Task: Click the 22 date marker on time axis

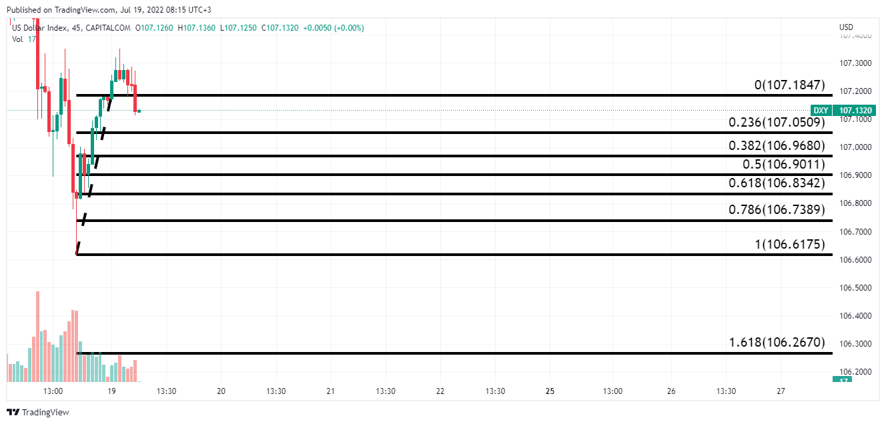Action: (440, 391)
